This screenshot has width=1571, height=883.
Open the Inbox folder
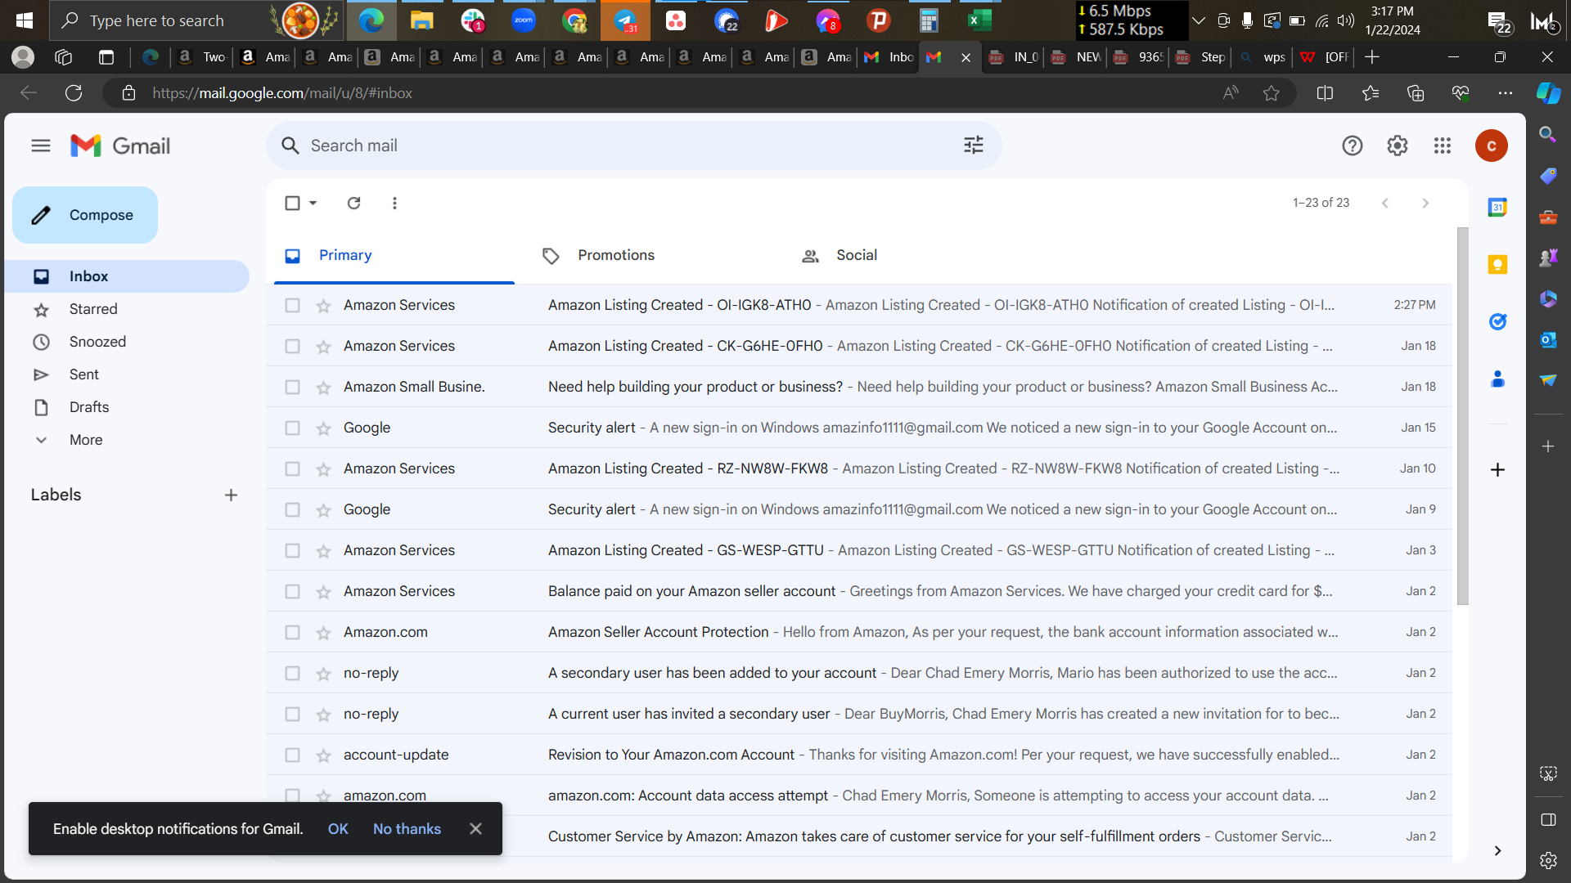127,276
